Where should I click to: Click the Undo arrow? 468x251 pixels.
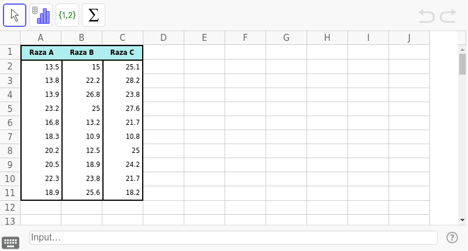tap(426, 16)
